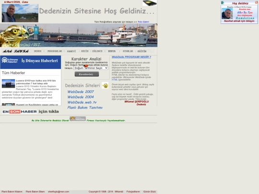Click smiley icon beside Dedenizin Siteleri
This screenshot has height=194, width=259.
click(105, 85)
